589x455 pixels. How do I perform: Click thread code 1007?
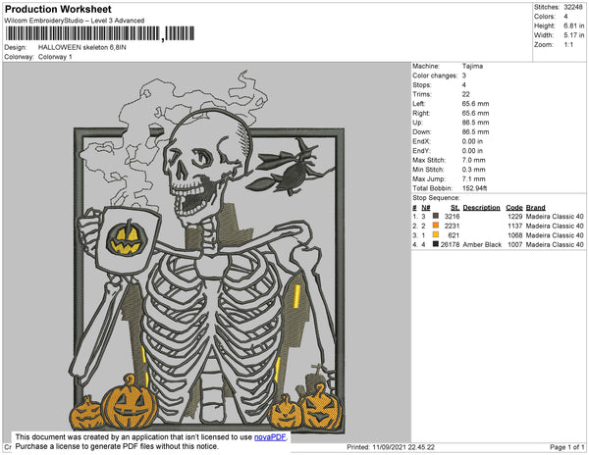click(515, 244)
